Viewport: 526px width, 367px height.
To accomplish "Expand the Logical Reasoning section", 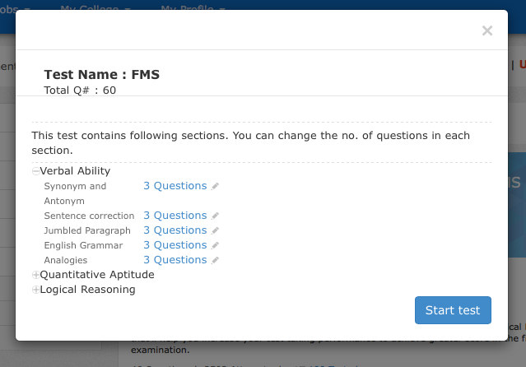I will (35, 290).
